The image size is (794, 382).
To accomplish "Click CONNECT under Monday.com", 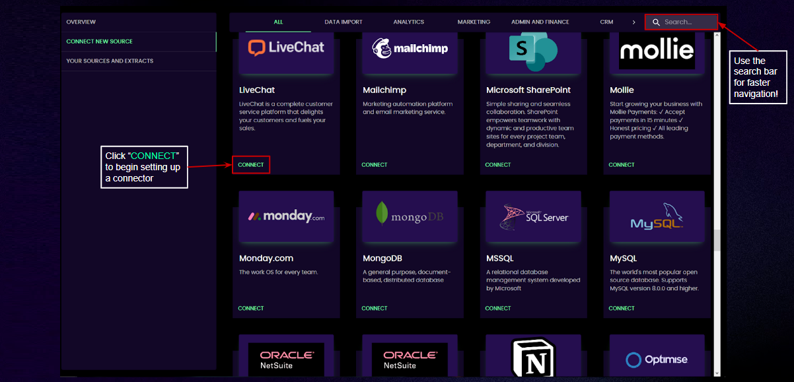I will point(251,308).
